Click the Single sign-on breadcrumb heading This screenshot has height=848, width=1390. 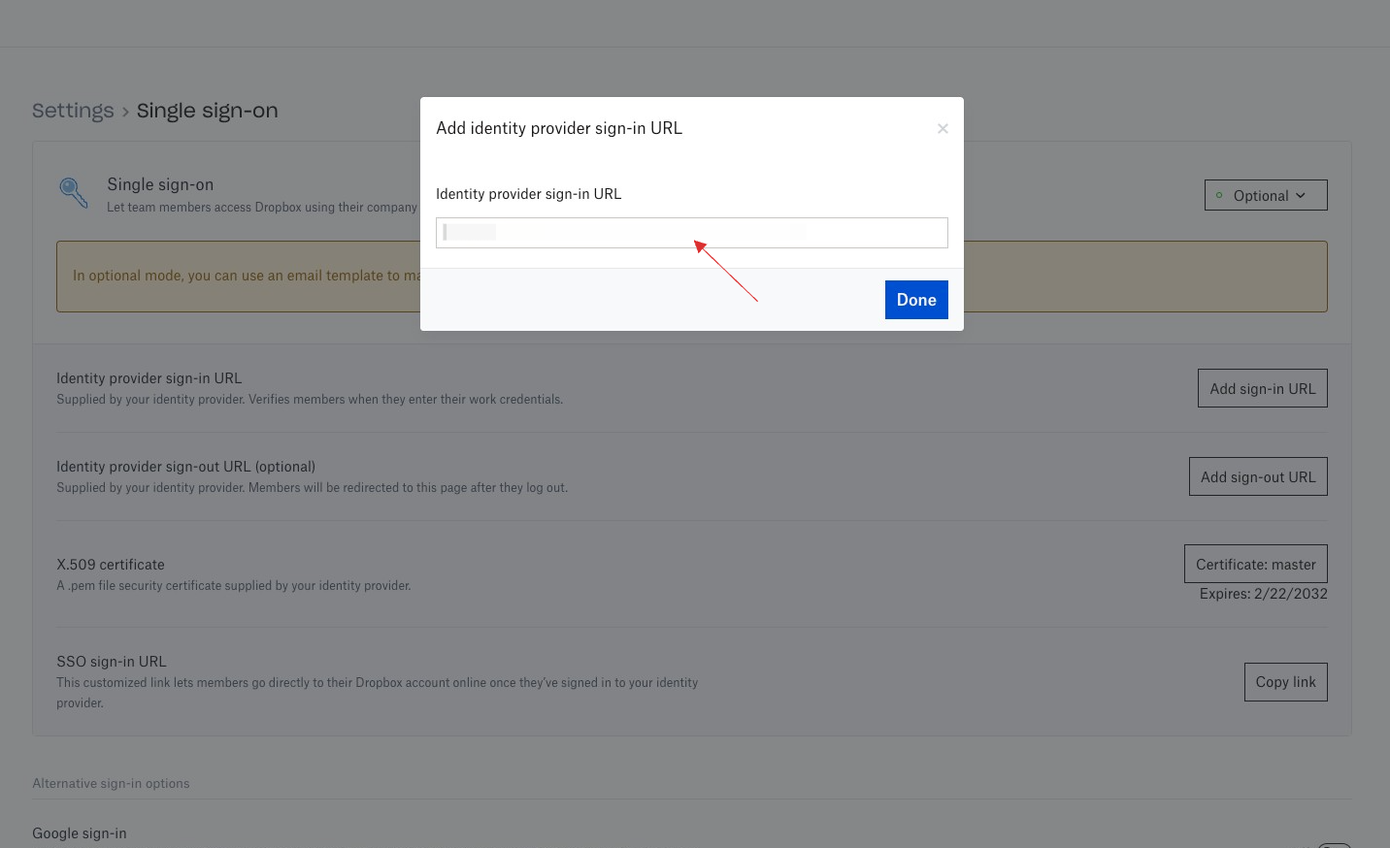(x=207, y=111)
